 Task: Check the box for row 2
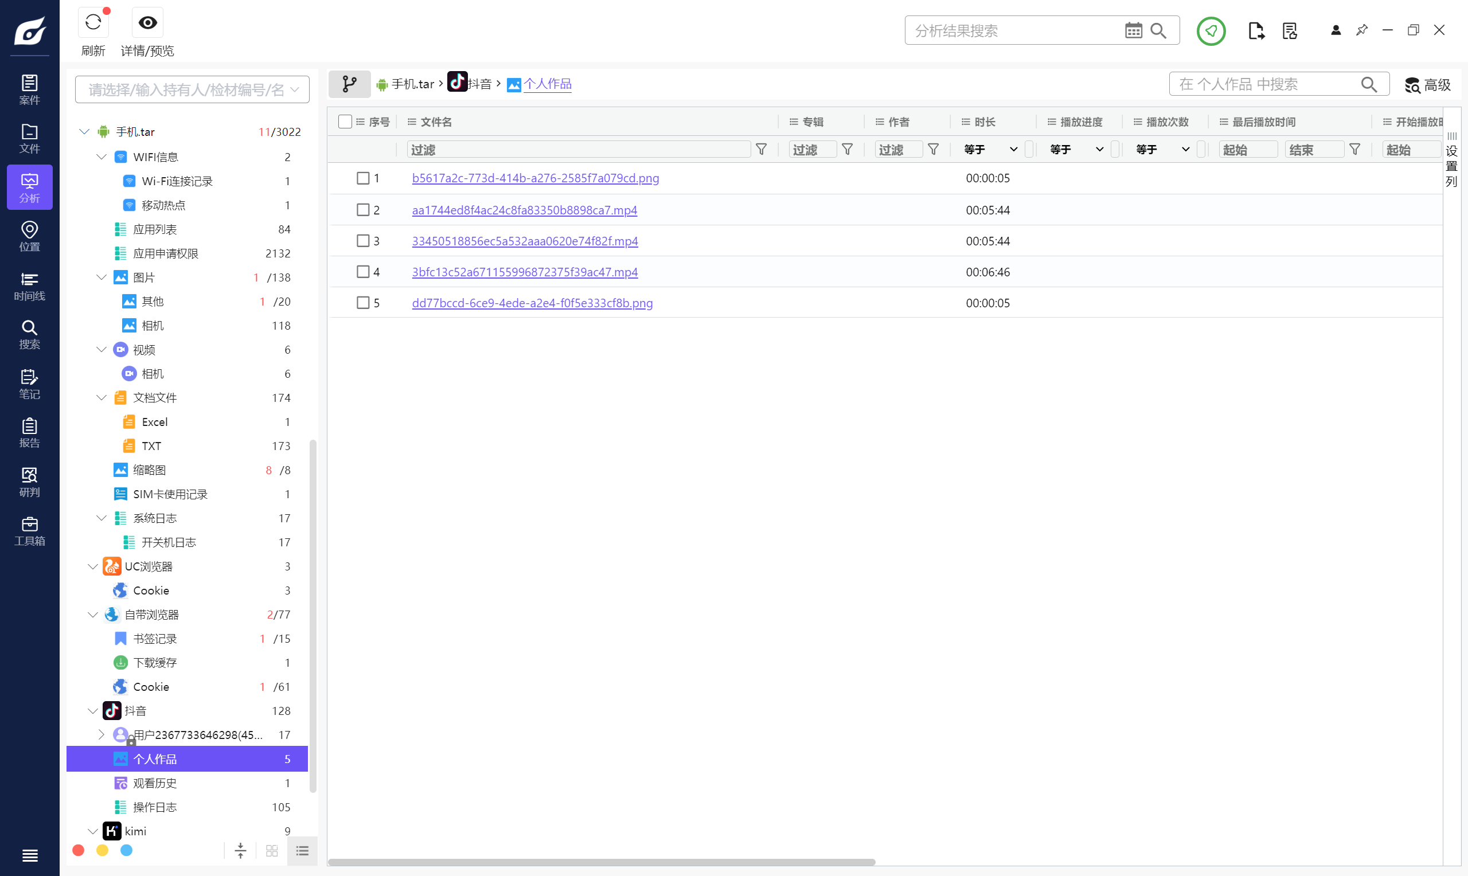point(362,210)
